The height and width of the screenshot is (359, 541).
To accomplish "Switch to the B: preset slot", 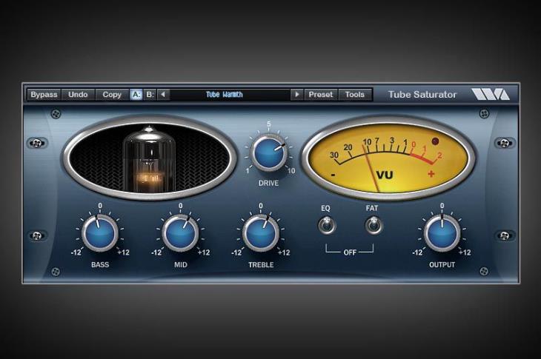I will [x=150, y=95].
